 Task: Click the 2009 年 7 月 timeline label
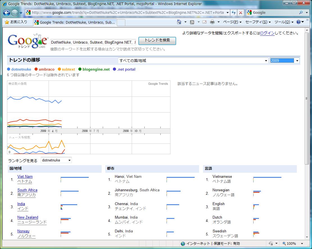(90, 131)
